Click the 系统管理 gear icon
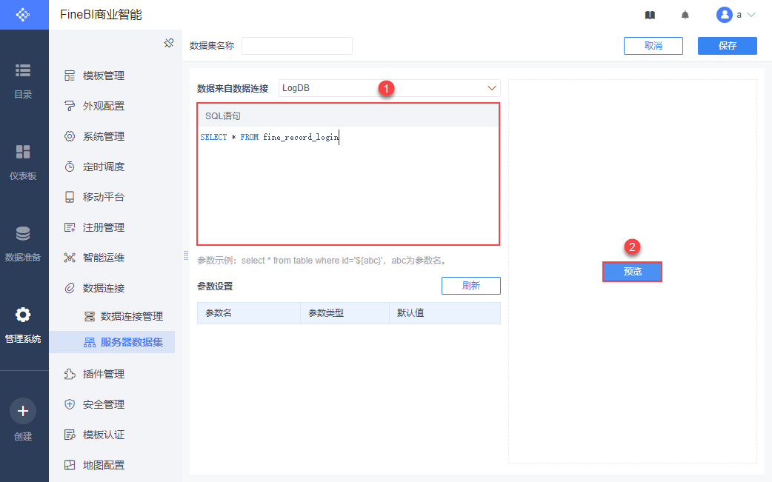Screen dimensions: 772x482 [x=70, y=136]
